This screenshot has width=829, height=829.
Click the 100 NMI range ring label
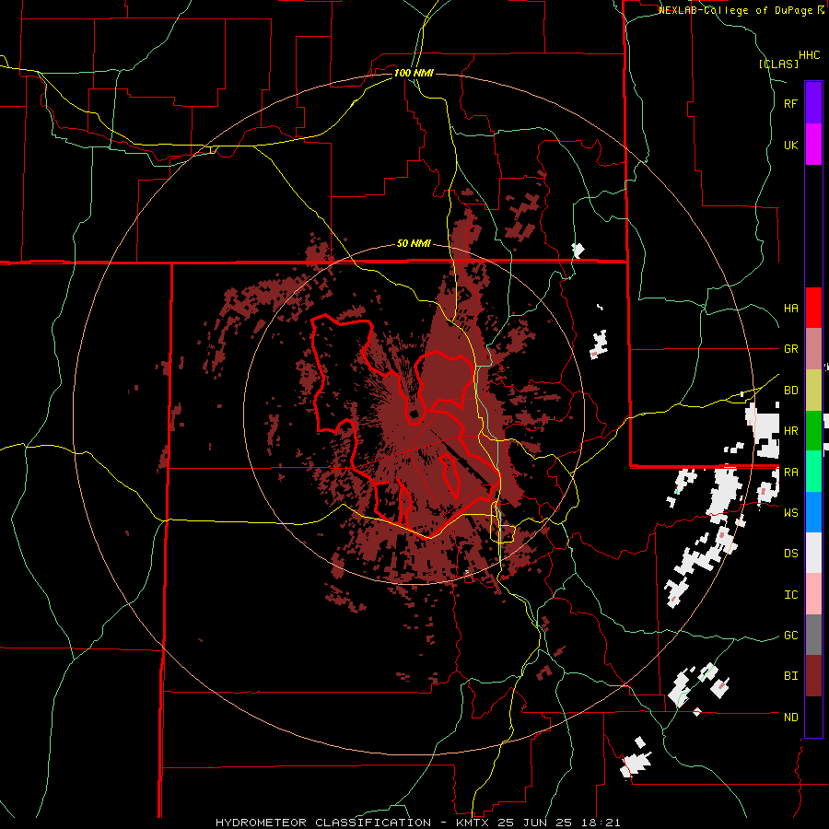click(414, 73)
